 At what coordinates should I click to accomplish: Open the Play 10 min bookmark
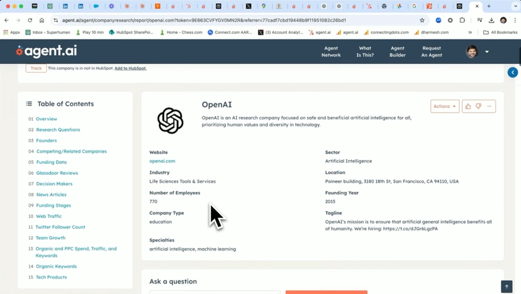(x=90, y=32)
